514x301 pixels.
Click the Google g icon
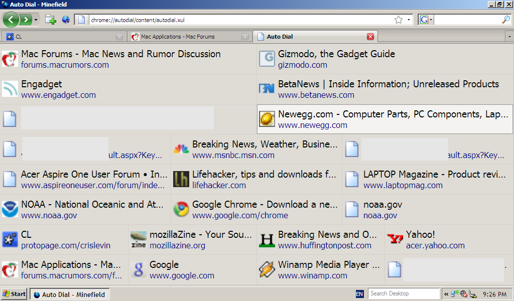[138, 269]
